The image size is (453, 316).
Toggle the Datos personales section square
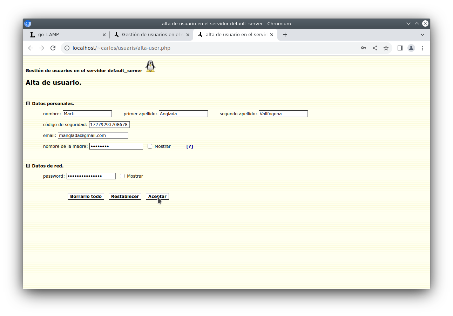coord(28,103)
